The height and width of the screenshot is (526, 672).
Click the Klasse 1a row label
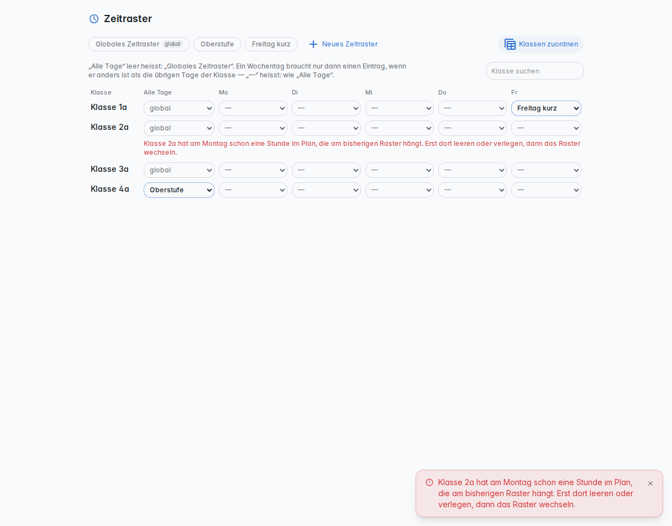[109, 107]
